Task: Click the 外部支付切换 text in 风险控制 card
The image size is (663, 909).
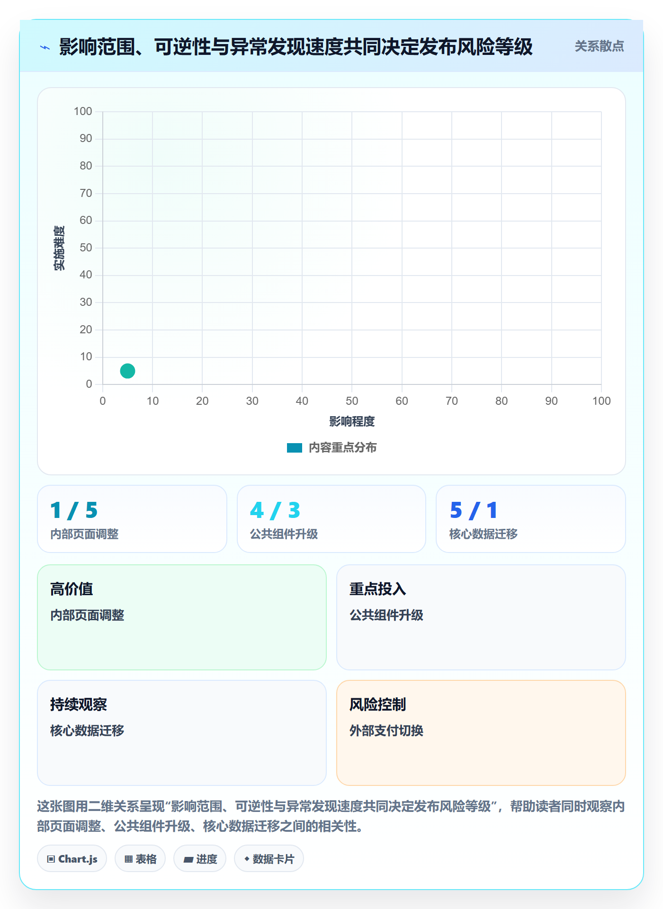Action: pos(386,731)
